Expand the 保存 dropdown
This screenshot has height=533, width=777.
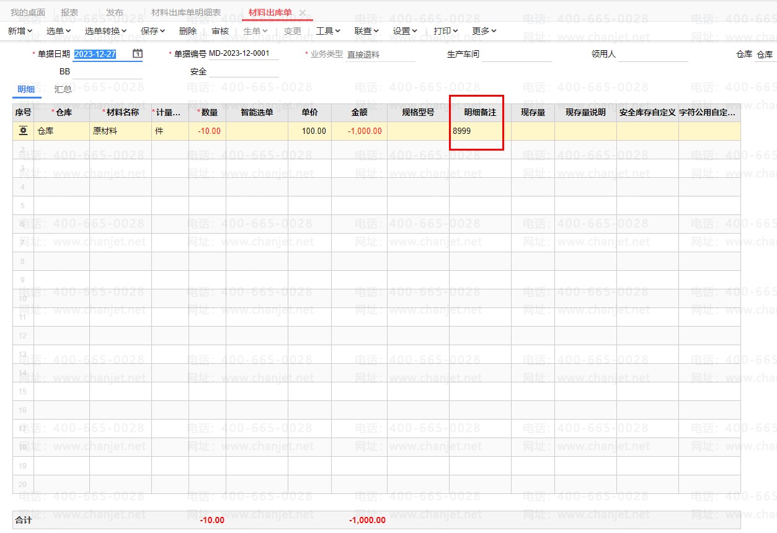tap(153, 30)
